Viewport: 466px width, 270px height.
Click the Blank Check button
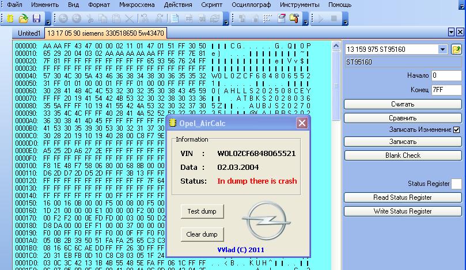tap(403, 155)
